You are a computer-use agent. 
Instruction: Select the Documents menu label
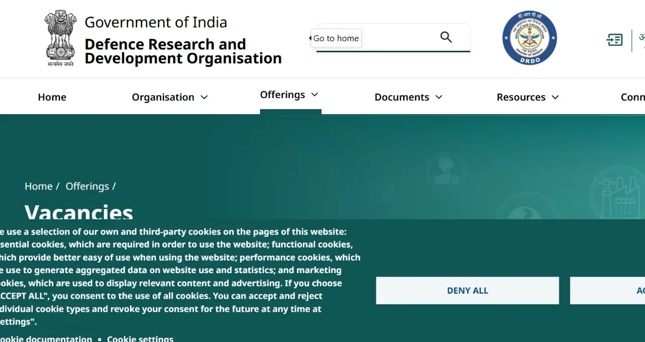coord(402,97)
